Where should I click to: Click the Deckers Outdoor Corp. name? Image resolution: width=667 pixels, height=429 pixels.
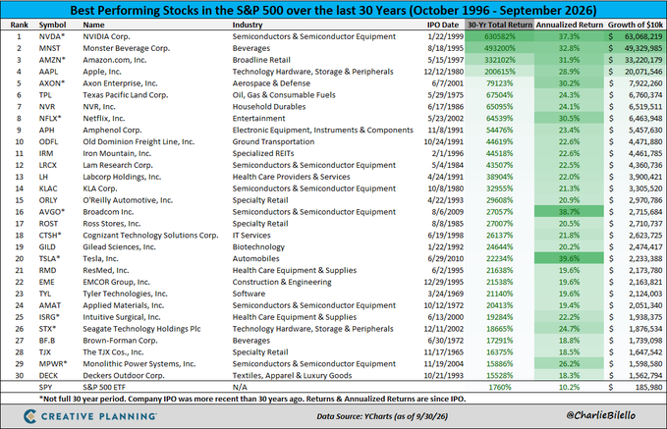pyautogui.click(x=124, y=375)
